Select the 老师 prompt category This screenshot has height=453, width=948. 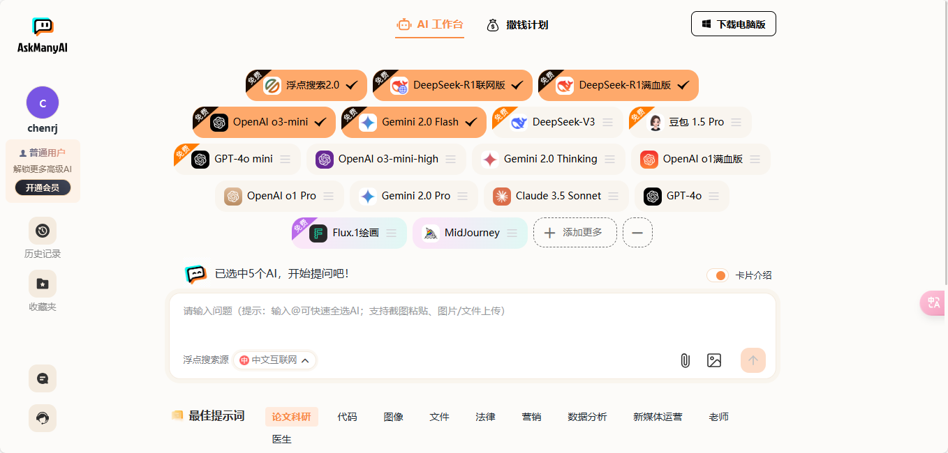click(x=718, y=417)
